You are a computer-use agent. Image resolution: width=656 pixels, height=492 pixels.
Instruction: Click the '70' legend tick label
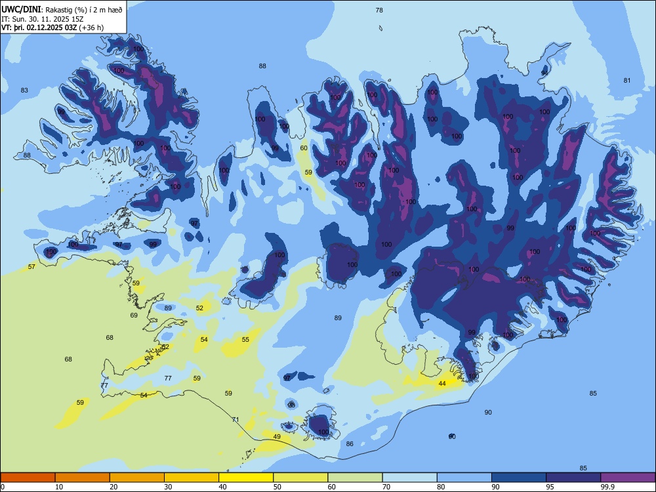coord(386,487)
